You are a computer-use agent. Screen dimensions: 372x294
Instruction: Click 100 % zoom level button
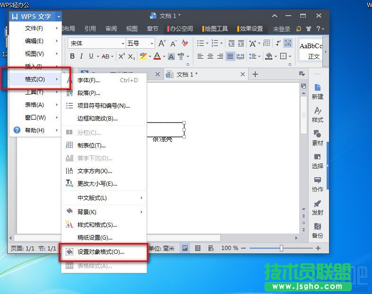tap(229, 248)
